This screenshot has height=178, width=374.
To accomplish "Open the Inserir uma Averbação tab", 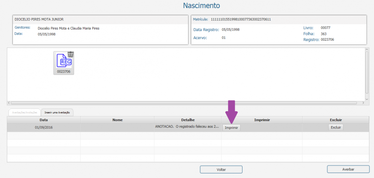I will 57,112.
